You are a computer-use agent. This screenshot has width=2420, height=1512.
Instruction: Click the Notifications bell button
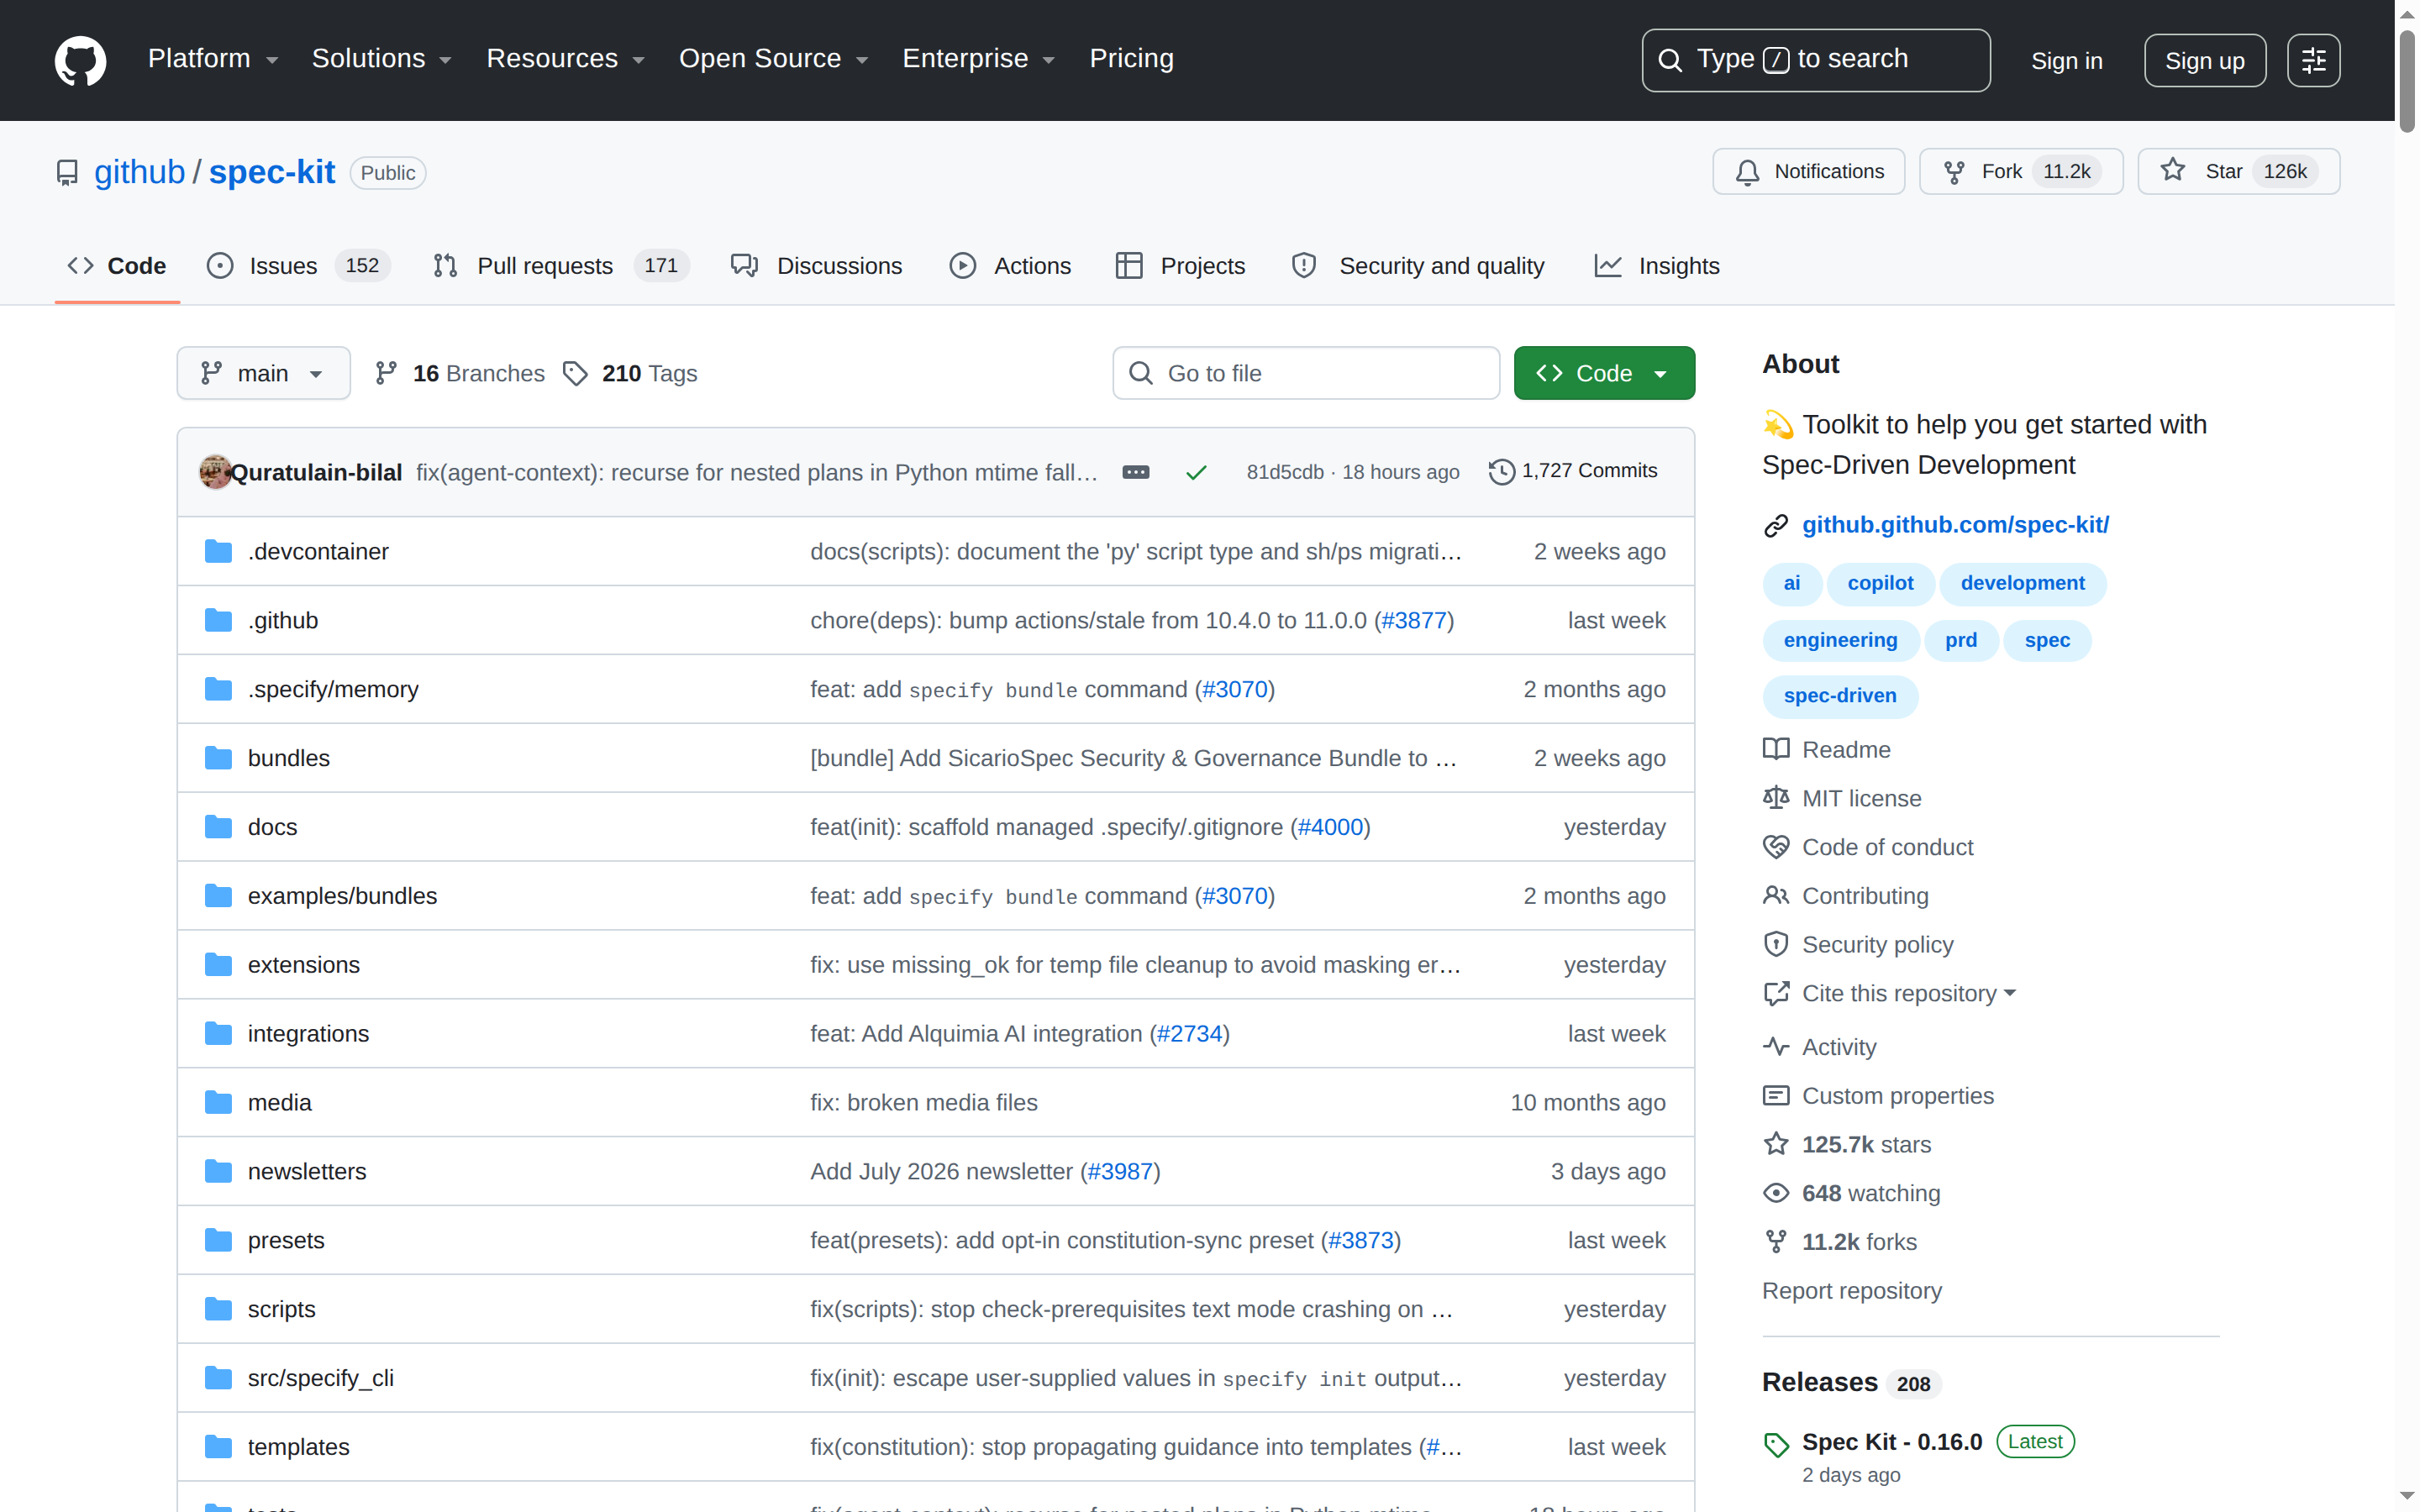tap(1808, 172)
